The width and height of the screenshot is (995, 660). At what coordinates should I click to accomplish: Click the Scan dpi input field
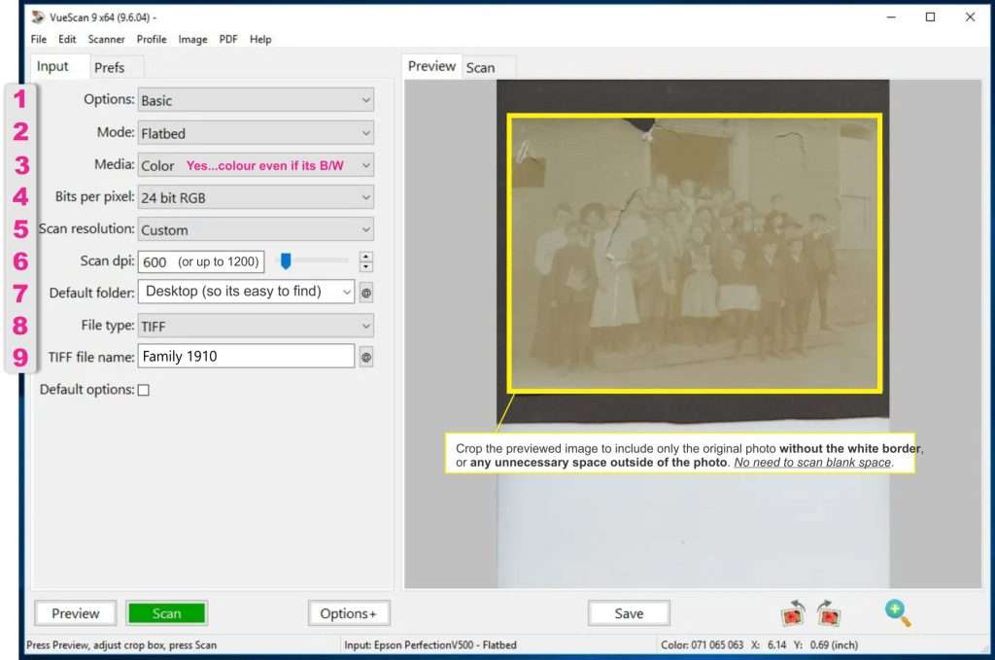pos(201,261)
